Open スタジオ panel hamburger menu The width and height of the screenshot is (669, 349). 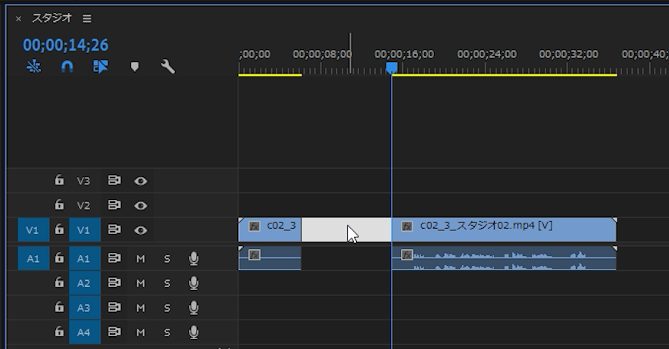(x=87, y=19)
